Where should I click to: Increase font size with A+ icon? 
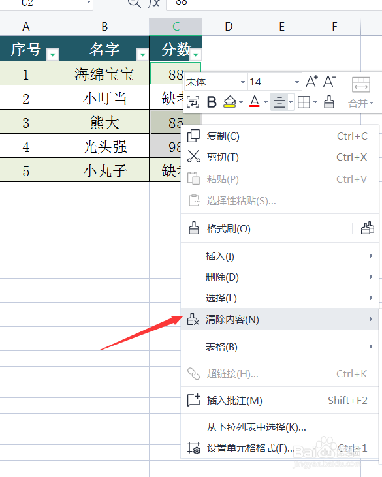click(312, 82)
